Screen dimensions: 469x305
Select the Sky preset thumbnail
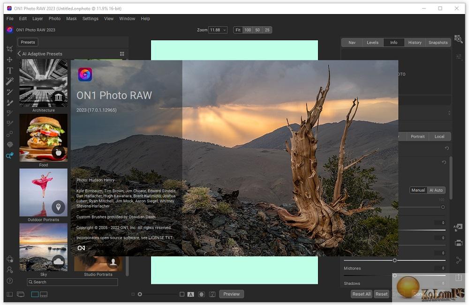[43, 247]
